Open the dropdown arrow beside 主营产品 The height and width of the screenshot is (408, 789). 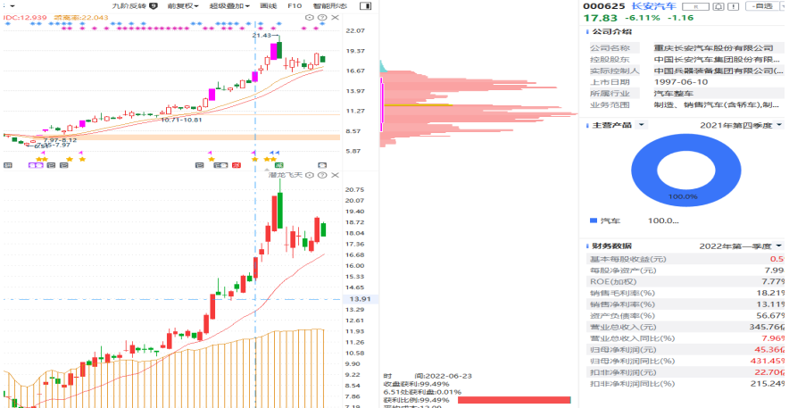pyautogui.click(x=641, y=125)
